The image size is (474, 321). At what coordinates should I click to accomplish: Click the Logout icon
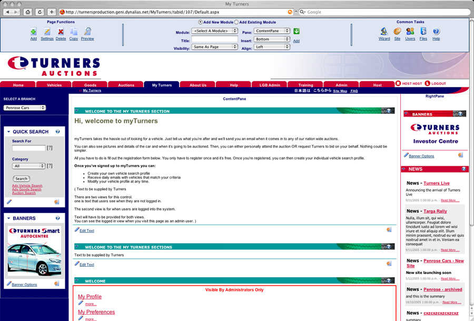click(428, 83)
